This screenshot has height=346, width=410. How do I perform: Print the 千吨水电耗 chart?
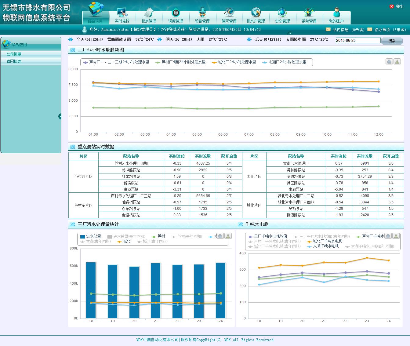click(388, 236)
